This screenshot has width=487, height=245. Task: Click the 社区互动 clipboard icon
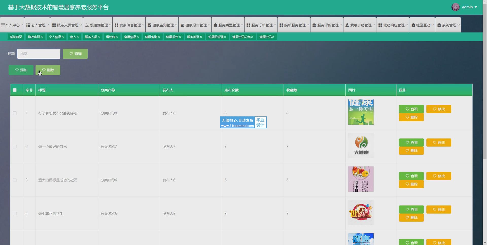(x=413, y=25)
